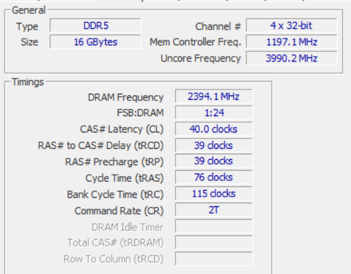
Task: Click the Type label
Action: [27, 27]
